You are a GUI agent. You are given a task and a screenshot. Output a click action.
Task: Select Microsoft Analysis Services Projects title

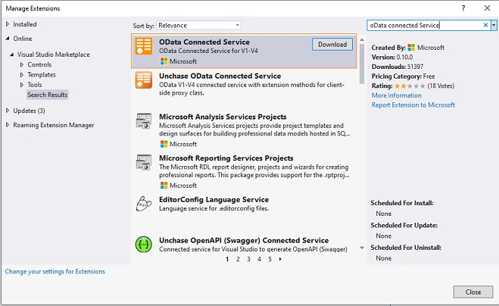[x=223, y=117]
